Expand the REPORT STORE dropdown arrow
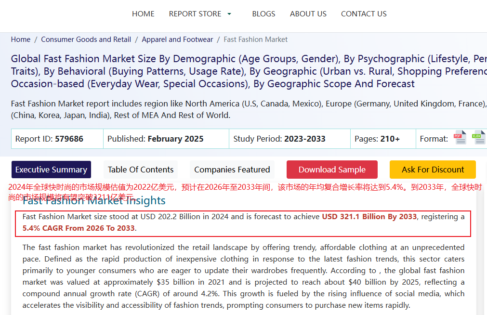This screenshot has height=315, width=487. [x=229, y=14]
